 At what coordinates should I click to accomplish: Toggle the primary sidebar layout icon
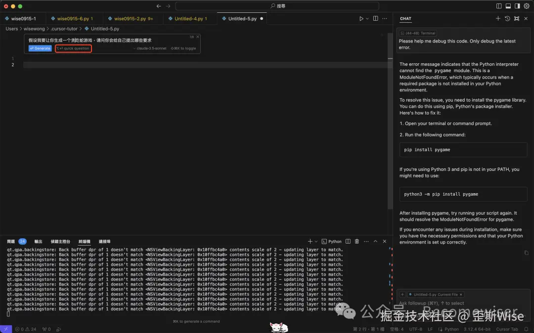pyautogui.click(x=499, y=6)
